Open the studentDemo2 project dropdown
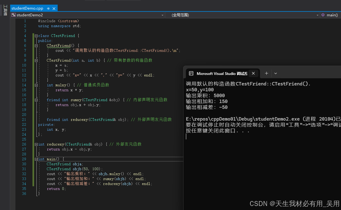The width and height of the screenshot is (341, 210). click(x=162, y=15)
